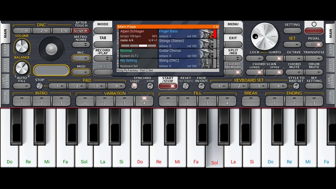Toggle the Start/Stop button

pyautogui.click(x=168, y=86)
